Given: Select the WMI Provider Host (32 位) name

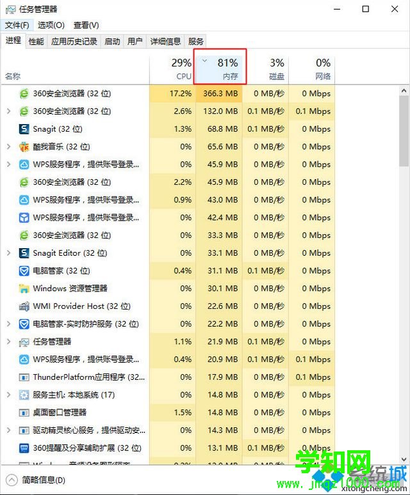Looking at the screenshot, I should pos(82,306).
